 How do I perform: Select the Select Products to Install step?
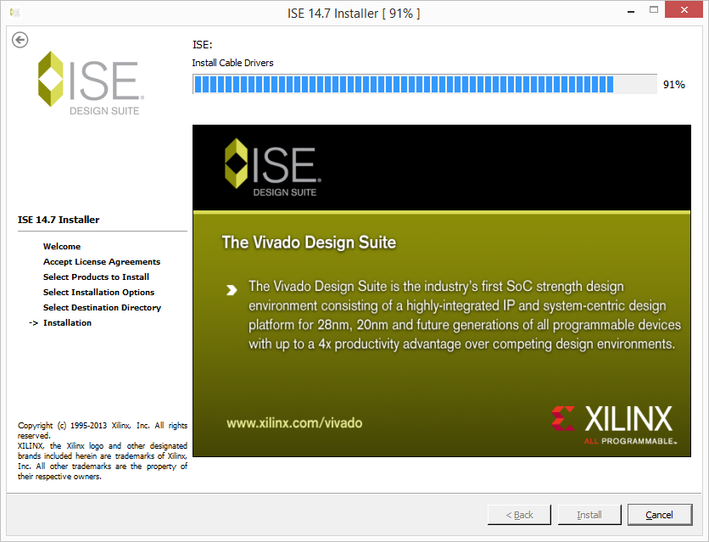click(96, 277)
